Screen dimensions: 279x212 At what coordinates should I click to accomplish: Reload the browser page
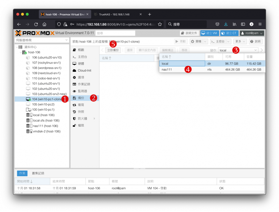pos(36,24)
